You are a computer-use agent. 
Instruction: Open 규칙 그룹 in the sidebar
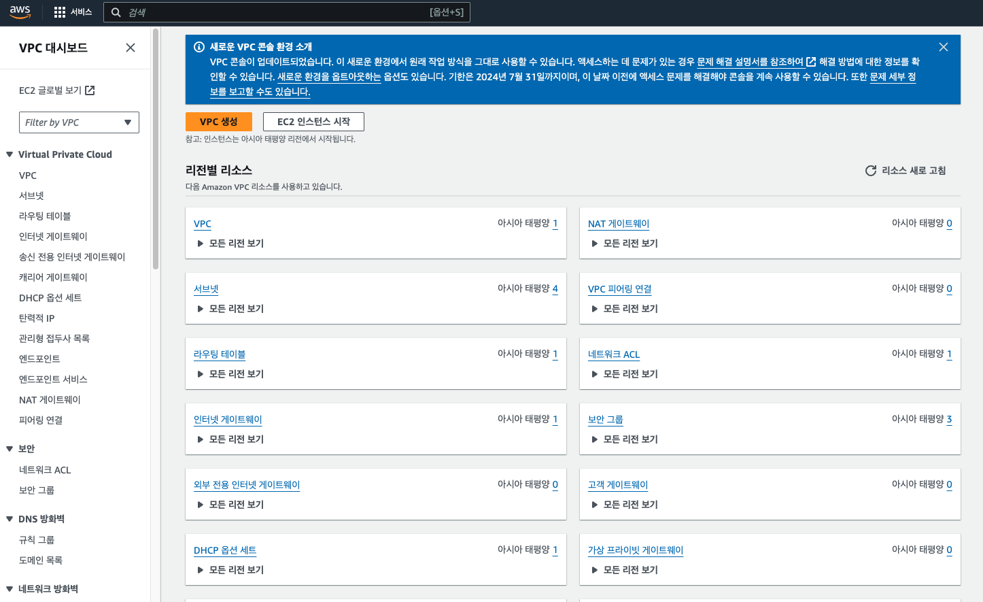[x=37, y=540]
